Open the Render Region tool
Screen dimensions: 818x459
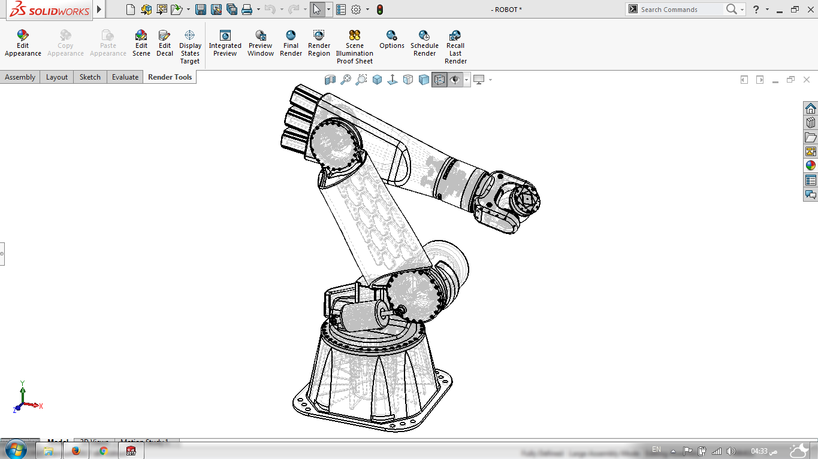click(x=319, y=43)
